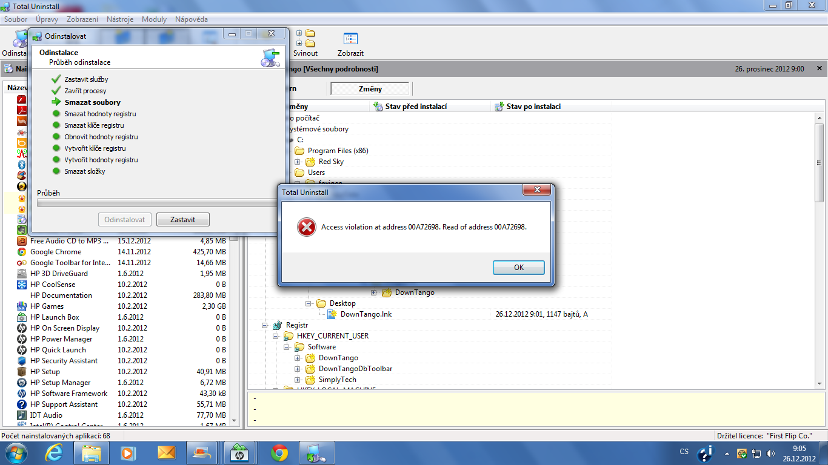This screenshot has width=828, height=465.
Task: Select the HP Documentation row
Action: [121, 295]
